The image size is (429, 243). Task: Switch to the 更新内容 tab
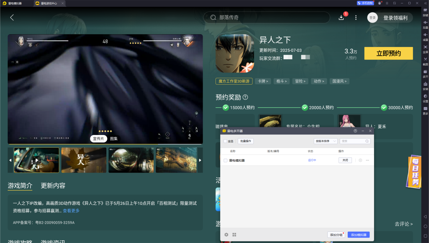[x=53, y=185]
